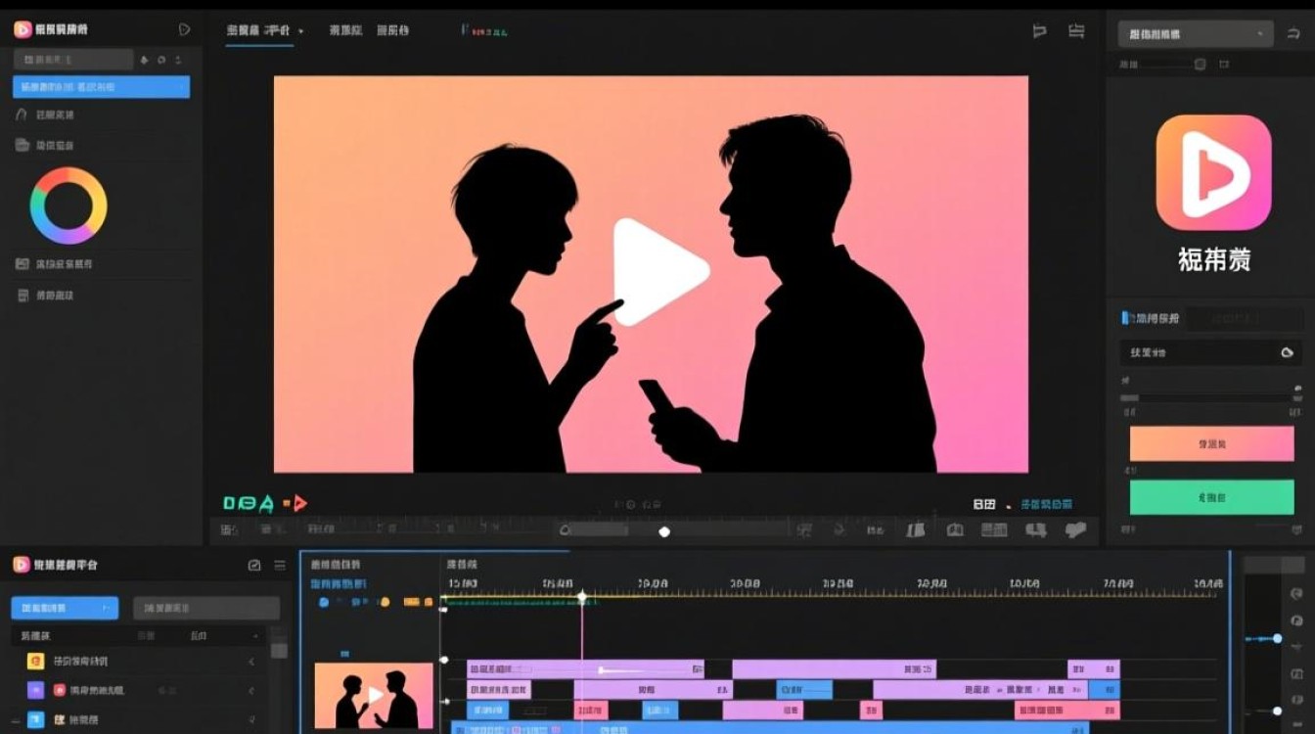The height and width of the screenshot is (734, 1315).
Task: Click the grid icon in the preview bottom toolbar
Action: (x=994, y=530)
